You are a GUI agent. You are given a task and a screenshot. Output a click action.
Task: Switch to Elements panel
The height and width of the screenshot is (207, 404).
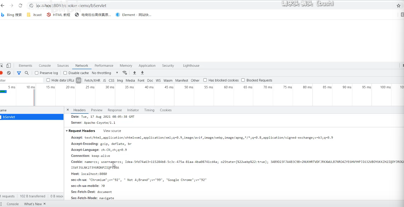click(x=25, y=65)
